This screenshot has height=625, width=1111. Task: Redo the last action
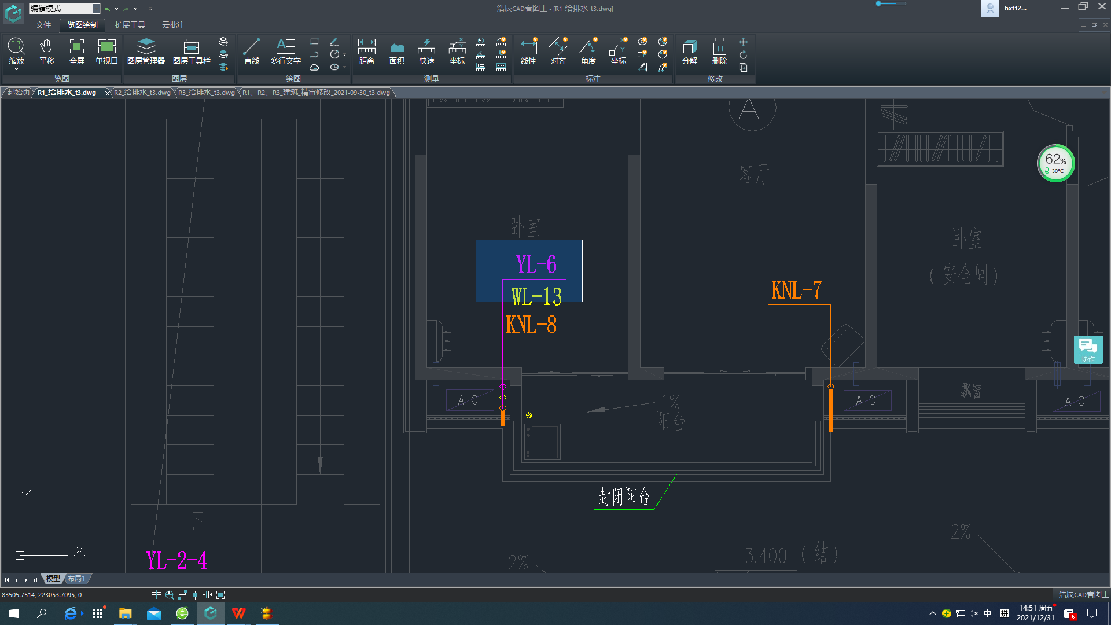pyautogui.click(x=126, y=9)
